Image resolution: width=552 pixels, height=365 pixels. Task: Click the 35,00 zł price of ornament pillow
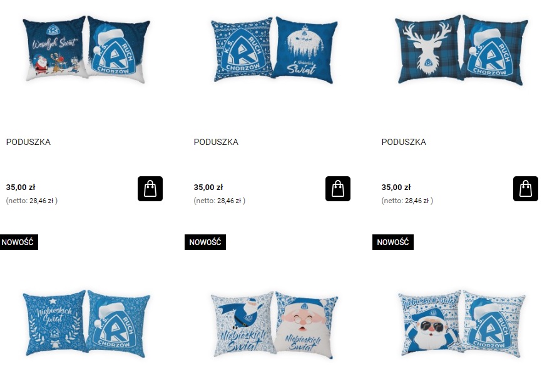(208, 187)
